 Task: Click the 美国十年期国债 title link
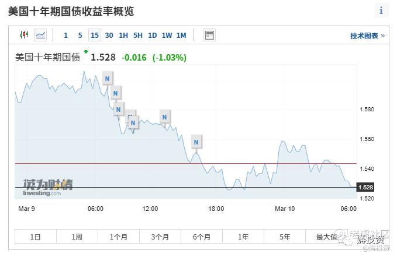click(x=48, y=58)
